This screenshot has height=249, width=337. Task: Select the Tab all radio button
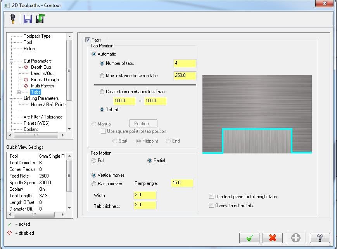[x=102, y=110]
